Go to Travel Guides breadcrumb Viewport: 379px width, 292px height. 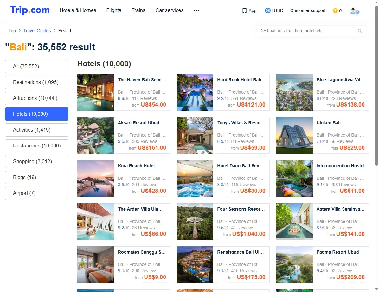[x=37, y=31]
